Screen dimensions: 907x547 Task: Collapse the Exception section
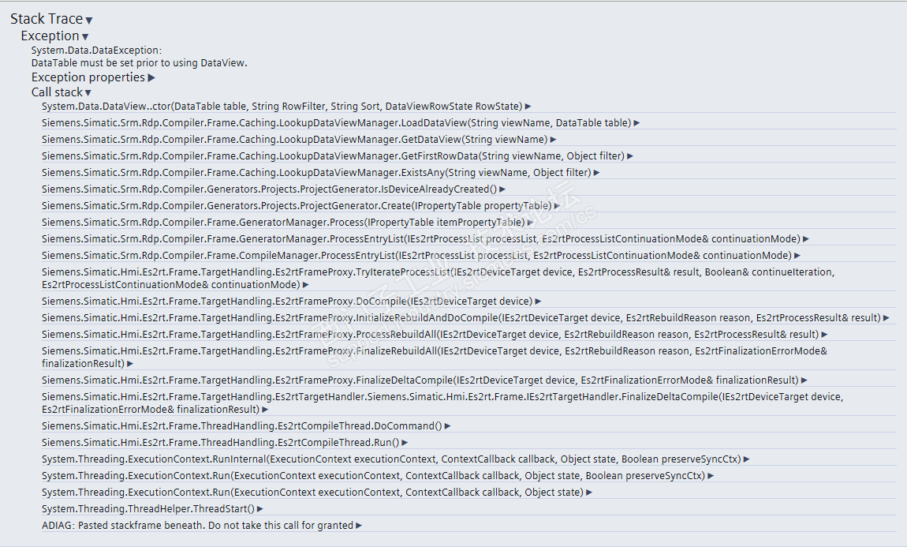click(85, 37)
